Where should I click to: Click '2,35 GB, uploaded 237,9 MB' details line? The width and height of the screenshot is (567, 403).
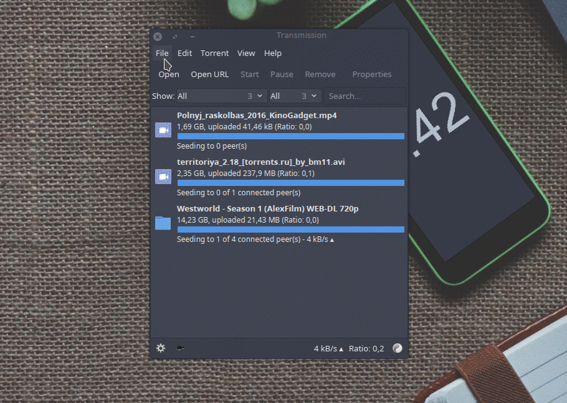[246, 173]
